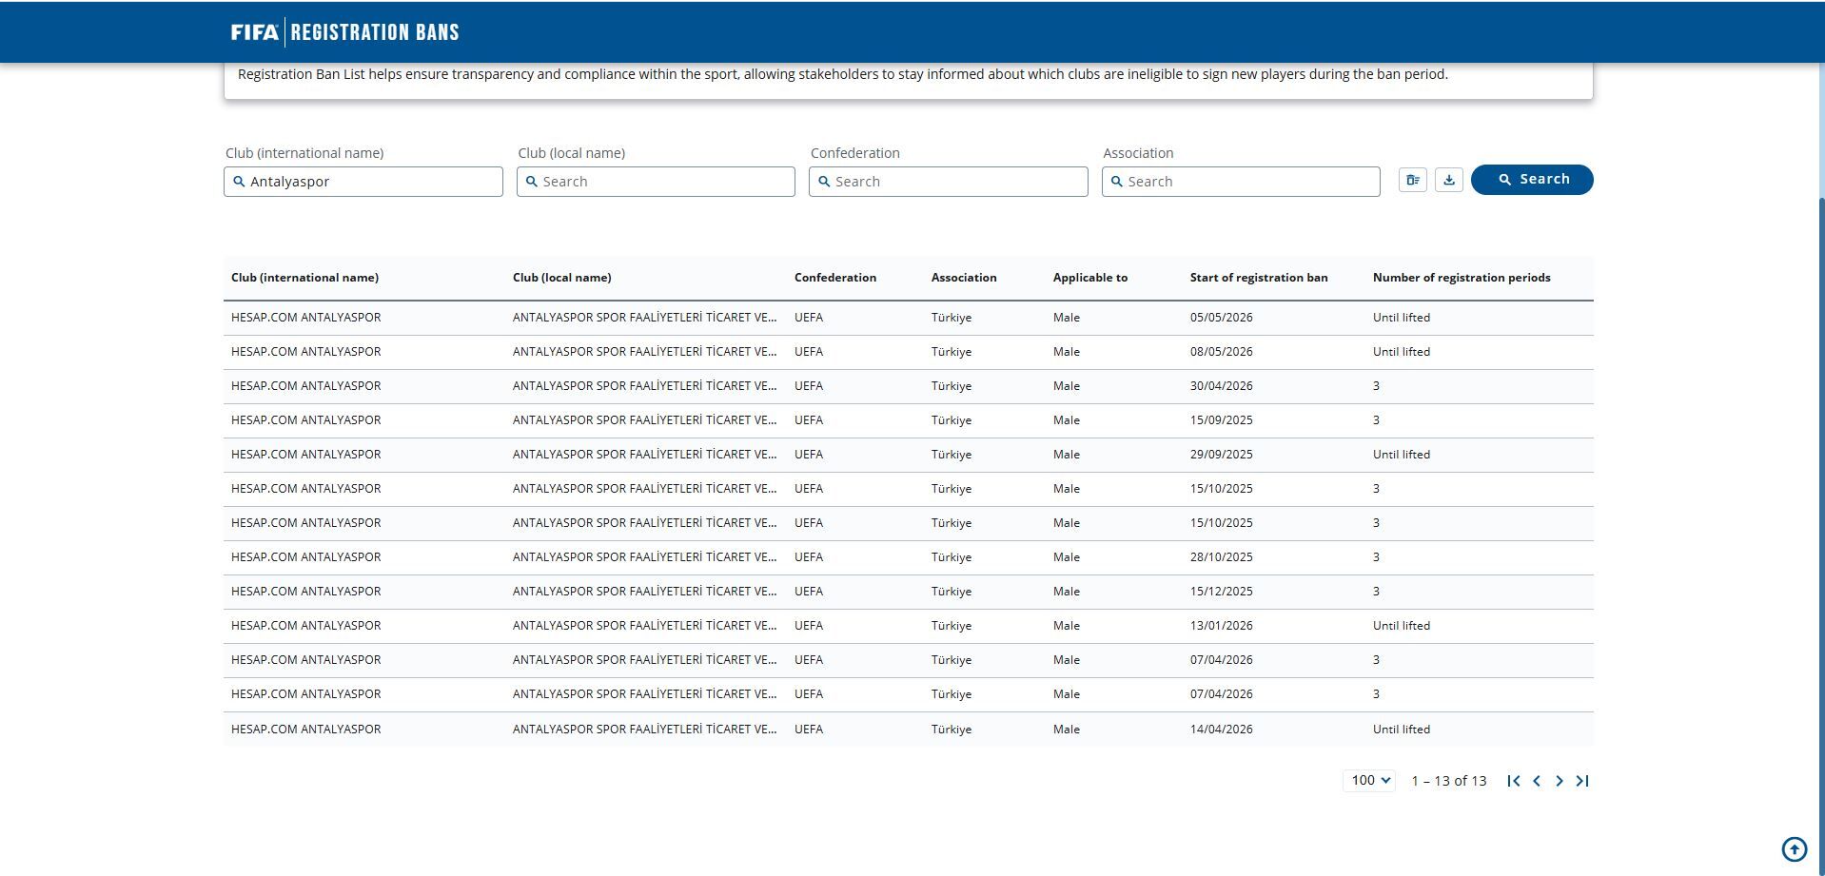Click the magnifier icon in the Confederation field

click(x=824, y=182)
